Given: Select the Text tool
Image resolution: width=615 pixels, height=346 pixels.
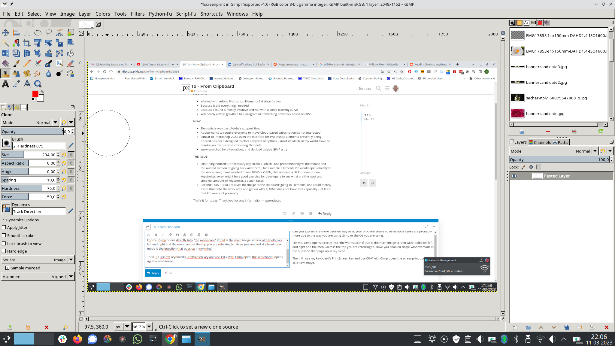Looking at the screenshot, I should 5,84.
